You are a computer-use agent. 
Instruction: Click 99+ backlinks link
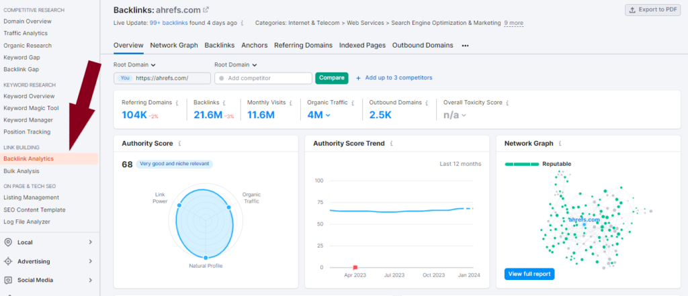point(169,23)
